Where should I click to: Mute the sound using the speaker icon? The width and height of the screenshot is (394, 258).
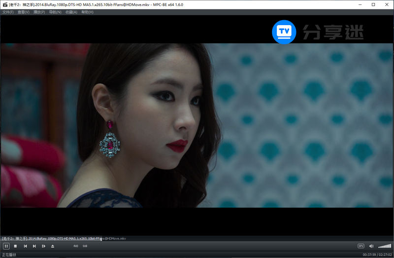[371, 246]
